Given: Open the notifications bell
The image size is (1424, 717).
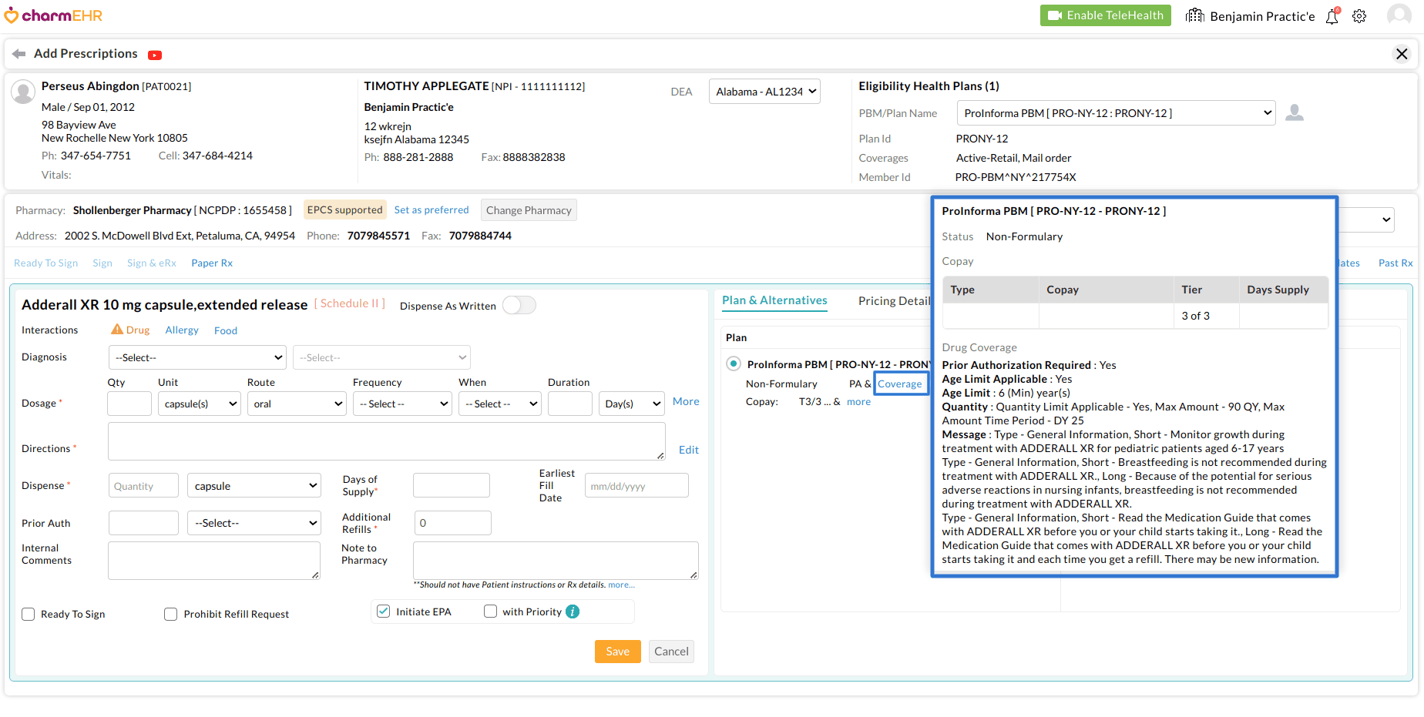Looking at the screenshot, I should [1332, 16].
